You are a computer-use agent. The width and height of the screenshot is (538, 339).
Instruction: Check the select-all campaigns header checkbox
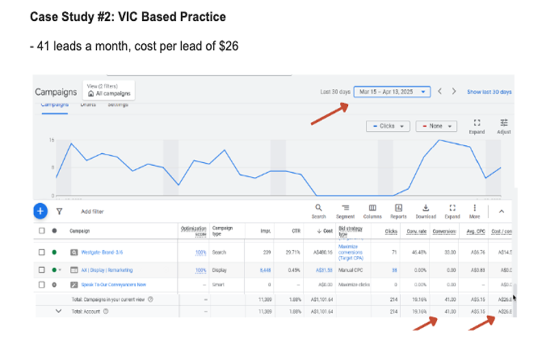coord(42,231)
